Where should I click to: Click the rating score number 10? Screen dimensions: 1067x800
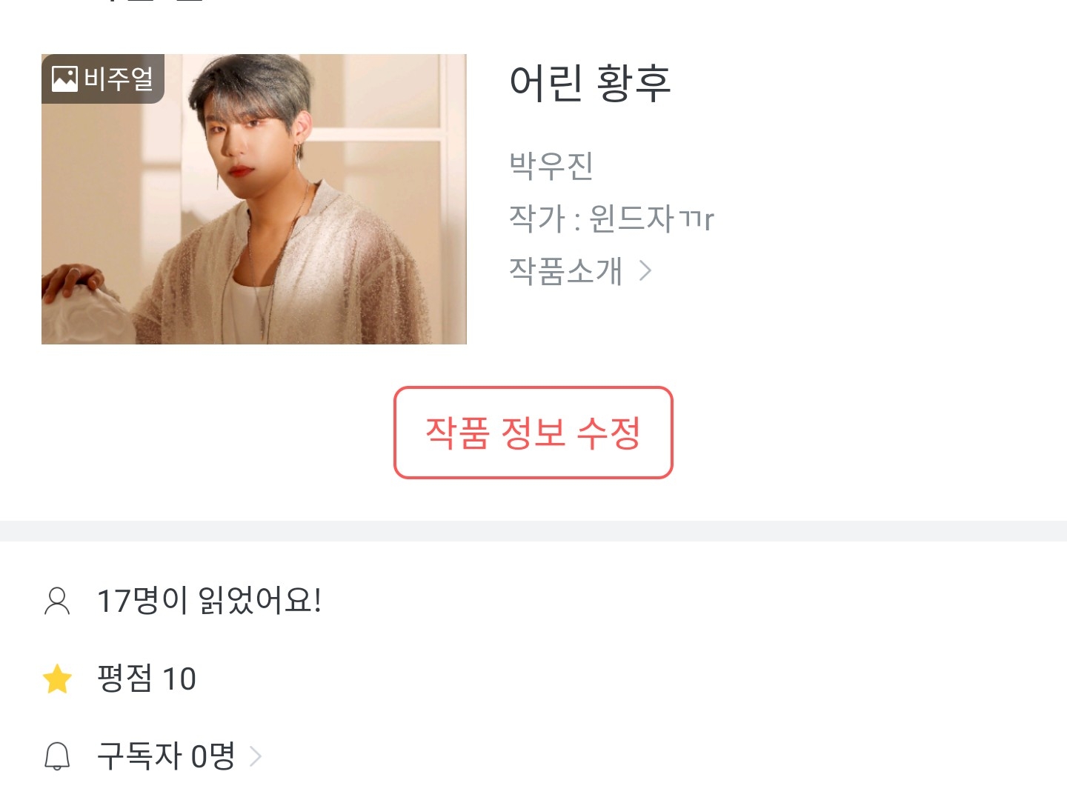coord(179,679)
